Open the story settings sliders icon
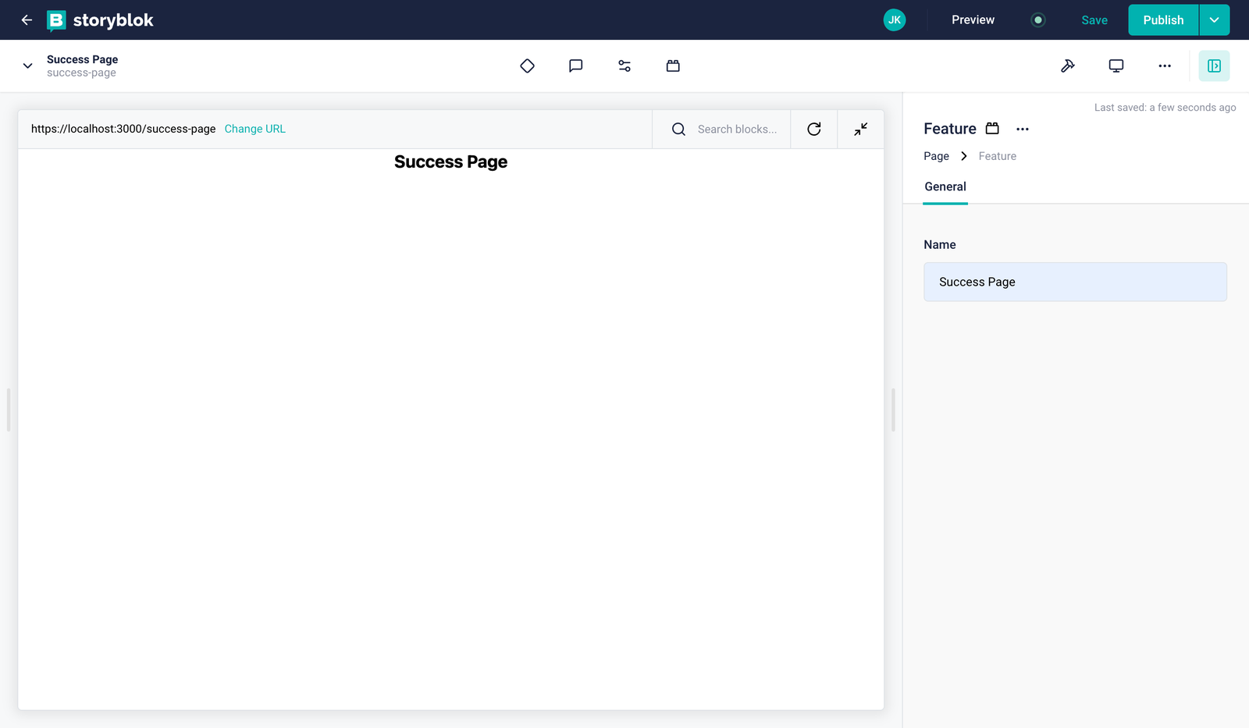1249x728 pixels. 624,66
